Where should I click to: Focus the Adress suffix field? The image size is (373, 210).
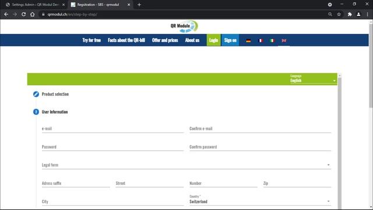pos(76,183)
